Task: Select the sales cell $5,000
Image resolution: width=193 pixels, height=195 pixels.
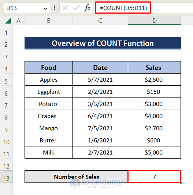Action: [x=154, y=152]
